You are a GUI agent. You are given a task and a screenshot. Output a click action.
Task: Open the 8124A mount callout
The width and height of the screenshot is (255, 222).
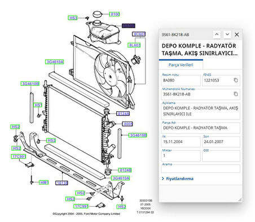tap(123, 114)
